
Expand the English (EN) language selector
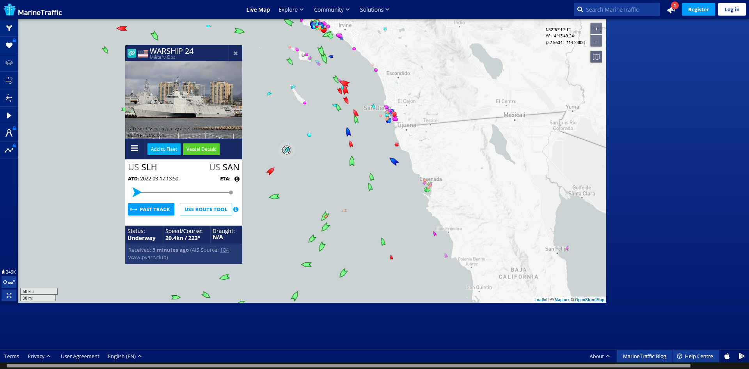click(125, 356)
